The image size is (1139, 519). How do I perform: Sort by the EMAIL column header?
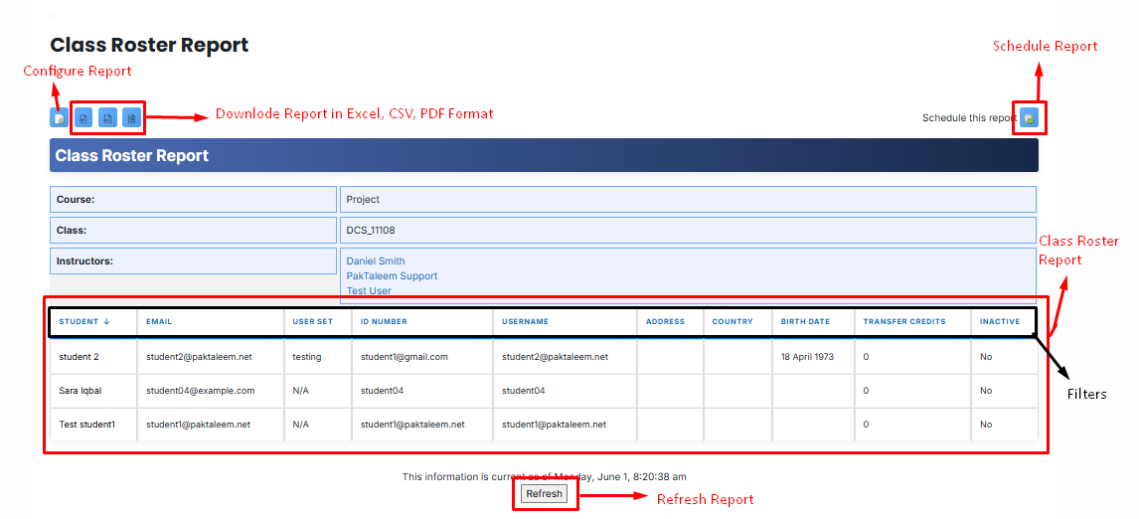(159, 321)
